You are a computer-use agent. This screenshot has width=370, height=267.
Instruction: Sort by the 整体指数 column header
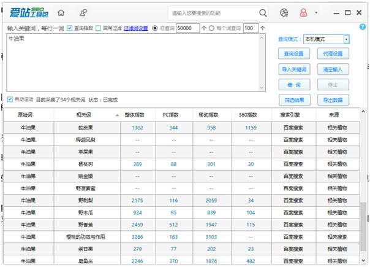tap(138, 115)
